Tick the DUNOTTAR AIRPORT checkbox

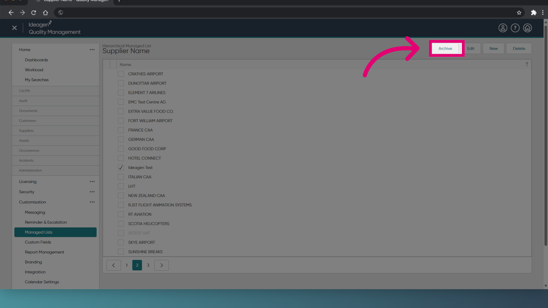[x=121, y=83]
